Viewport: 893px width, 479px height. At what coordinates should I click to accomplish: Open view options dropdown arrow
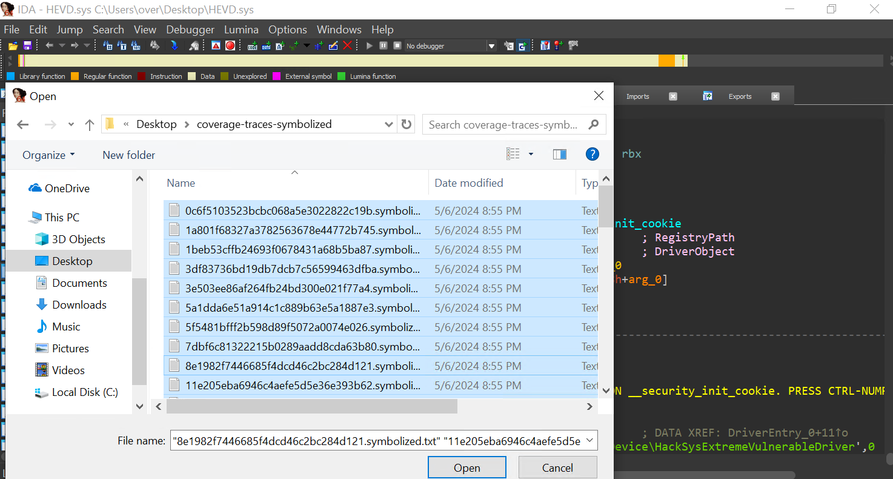531,155
